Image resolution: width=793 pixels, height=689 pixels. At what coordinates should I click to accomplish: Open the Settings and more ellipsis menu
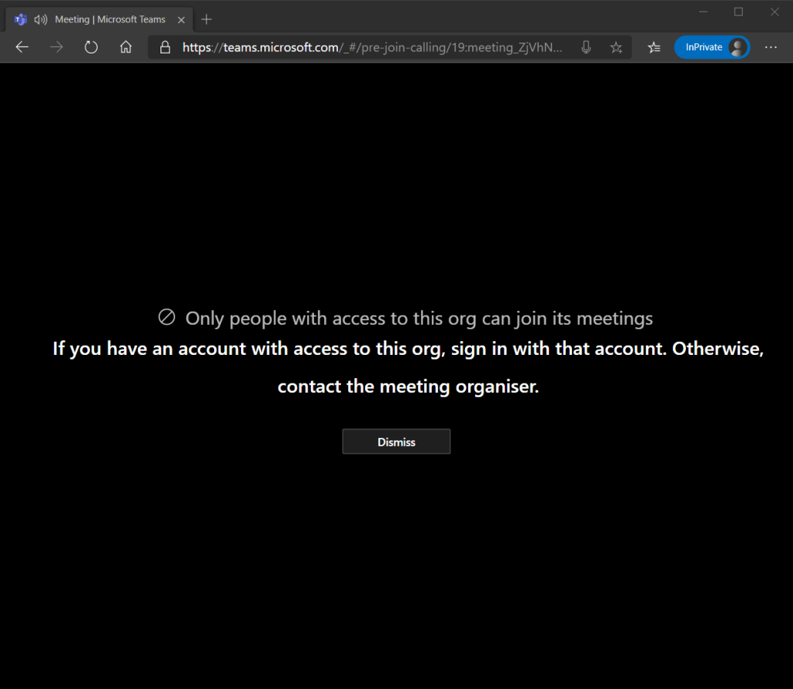coord(771,47)
